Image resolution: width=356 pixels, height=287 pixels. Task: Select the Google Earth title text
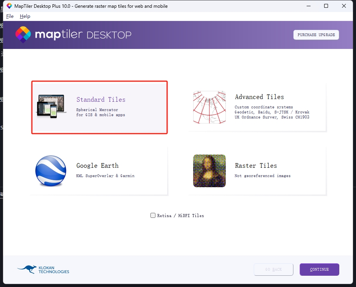pyautogui.click(x=98, y=165)
